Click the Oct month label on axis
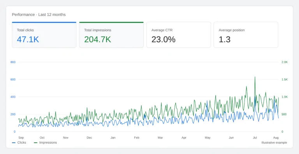 42,138
